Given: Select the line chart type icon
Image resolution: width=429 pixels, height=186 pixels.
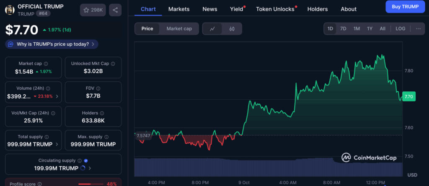Looking at the screenshot, I should click(212, 29).
